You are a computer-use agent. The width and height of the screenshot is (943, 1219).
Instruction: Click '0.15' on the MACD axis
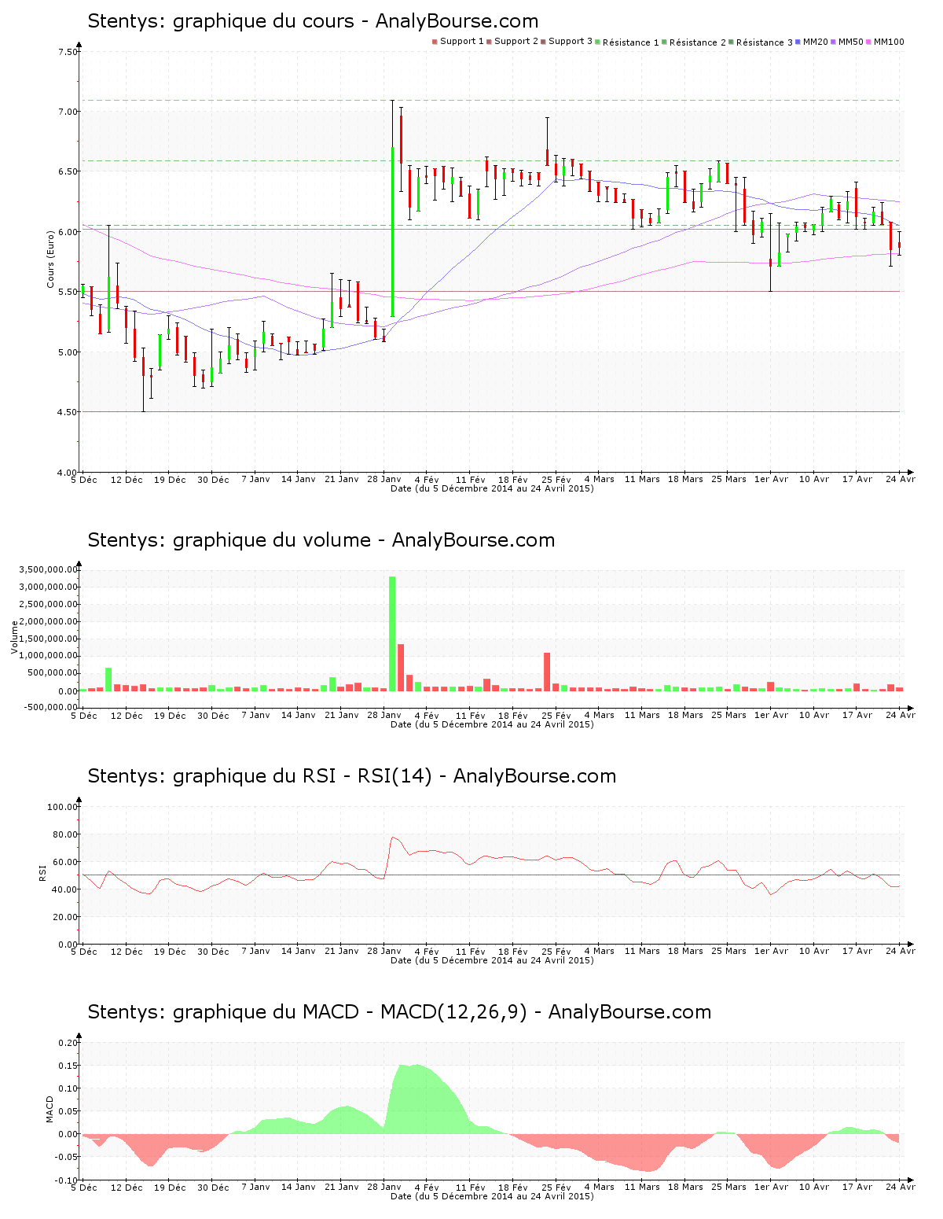point(69,1066)
